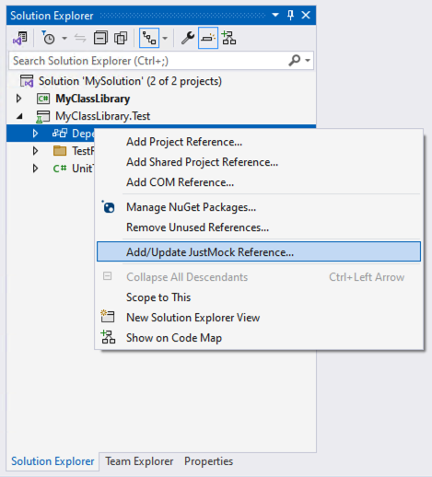The height and width of the screenshot is (477, 432).
Task: Choose Show on Code Map menu entry
Action: [259, 338]
